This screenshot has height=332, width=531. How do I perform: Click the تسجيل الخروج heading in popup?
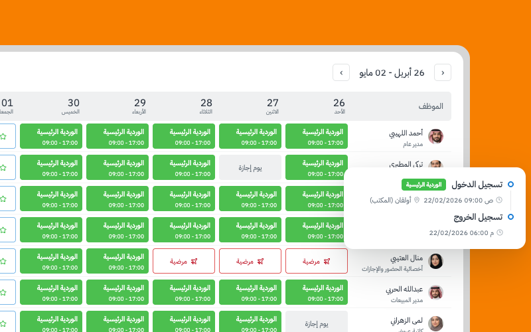tap(478, 217)
